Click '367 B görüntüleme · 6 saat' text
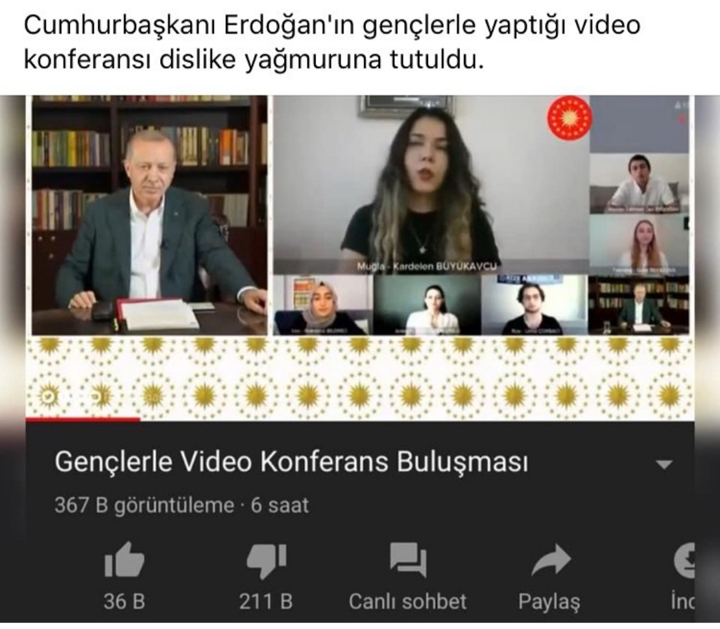 point(181,506)
